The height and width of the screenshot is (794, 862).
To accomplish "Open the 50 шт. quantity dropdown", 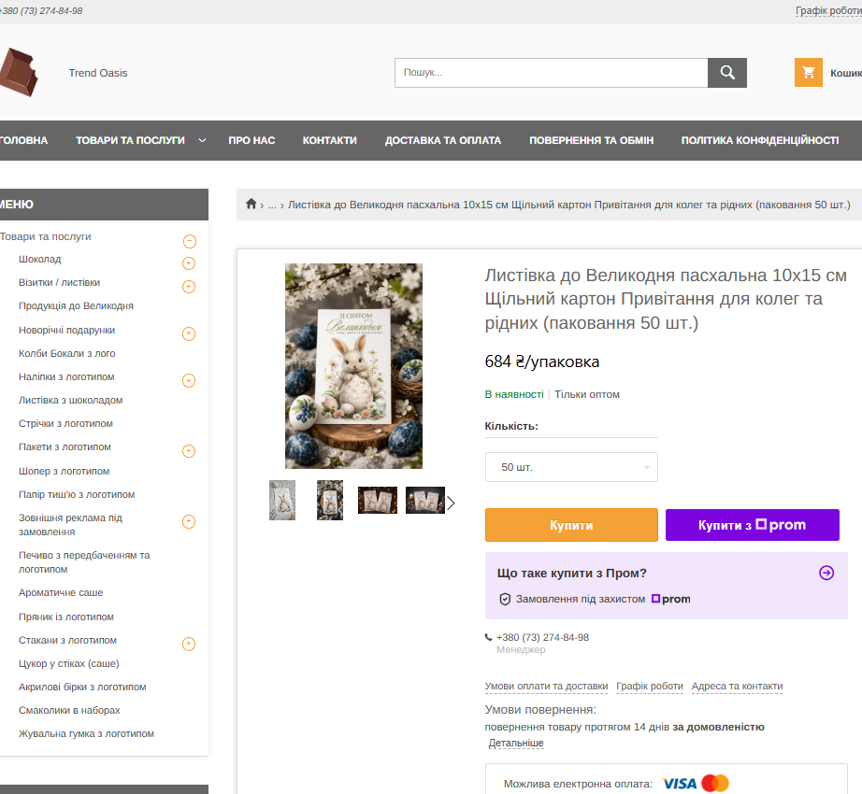I will coord(571,467).
